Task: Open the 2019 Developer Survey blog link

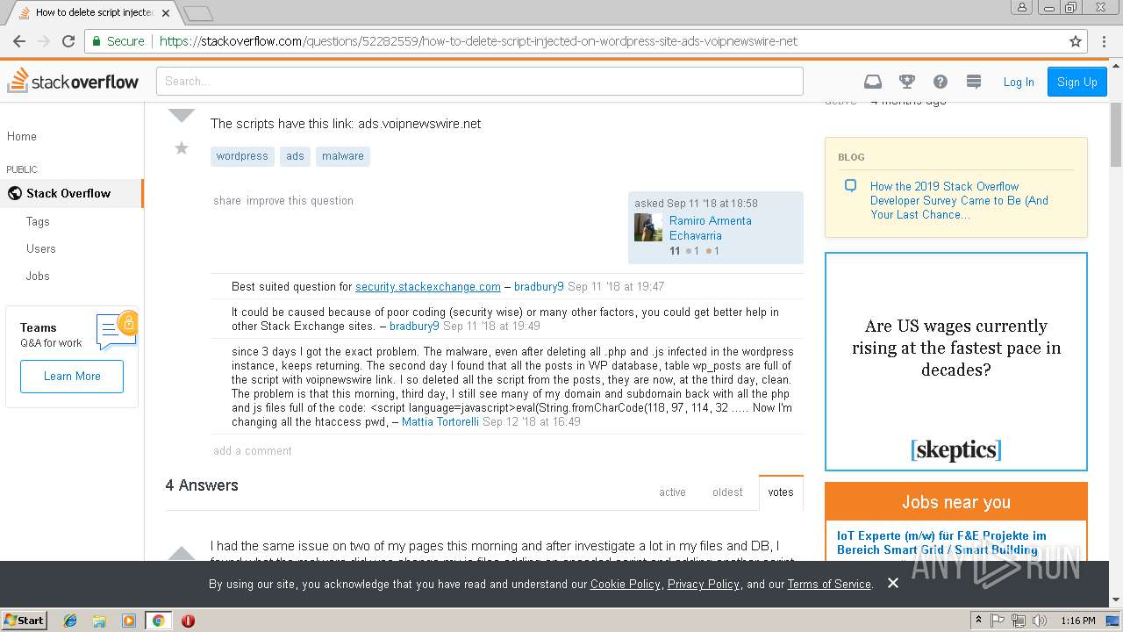Action: (x=959, y=200)
